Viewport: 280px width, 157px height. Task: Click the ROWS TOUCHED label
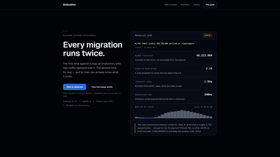(143, 55)
